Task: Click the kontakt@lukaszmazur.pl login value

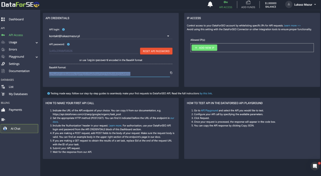Action: [x=65, y=36]
